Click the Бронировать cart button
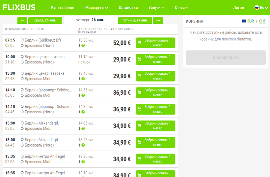 pyautogui.click(x=226, y=58)
